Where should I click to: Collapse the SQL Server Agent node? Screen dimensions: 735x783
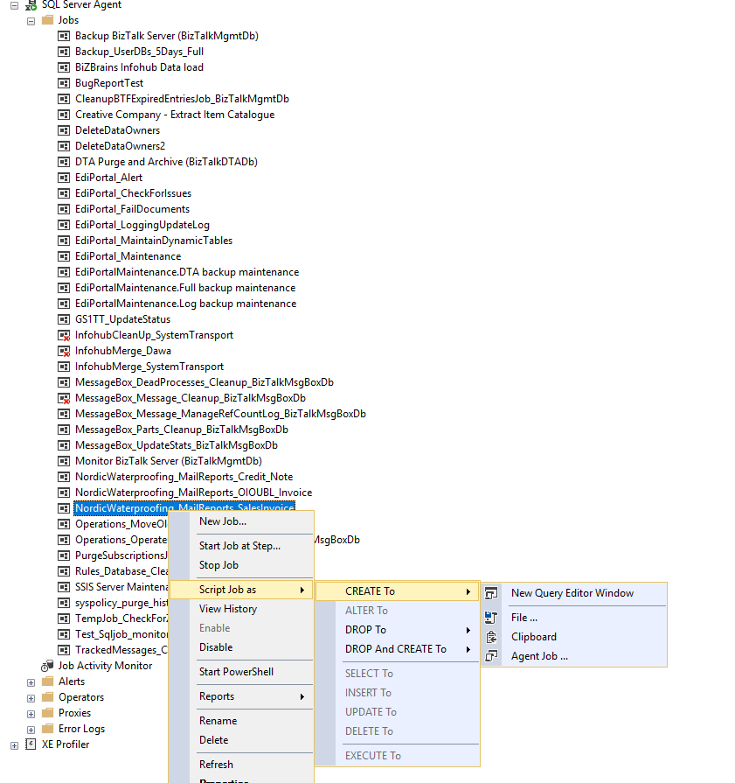(x=14, y=5)
